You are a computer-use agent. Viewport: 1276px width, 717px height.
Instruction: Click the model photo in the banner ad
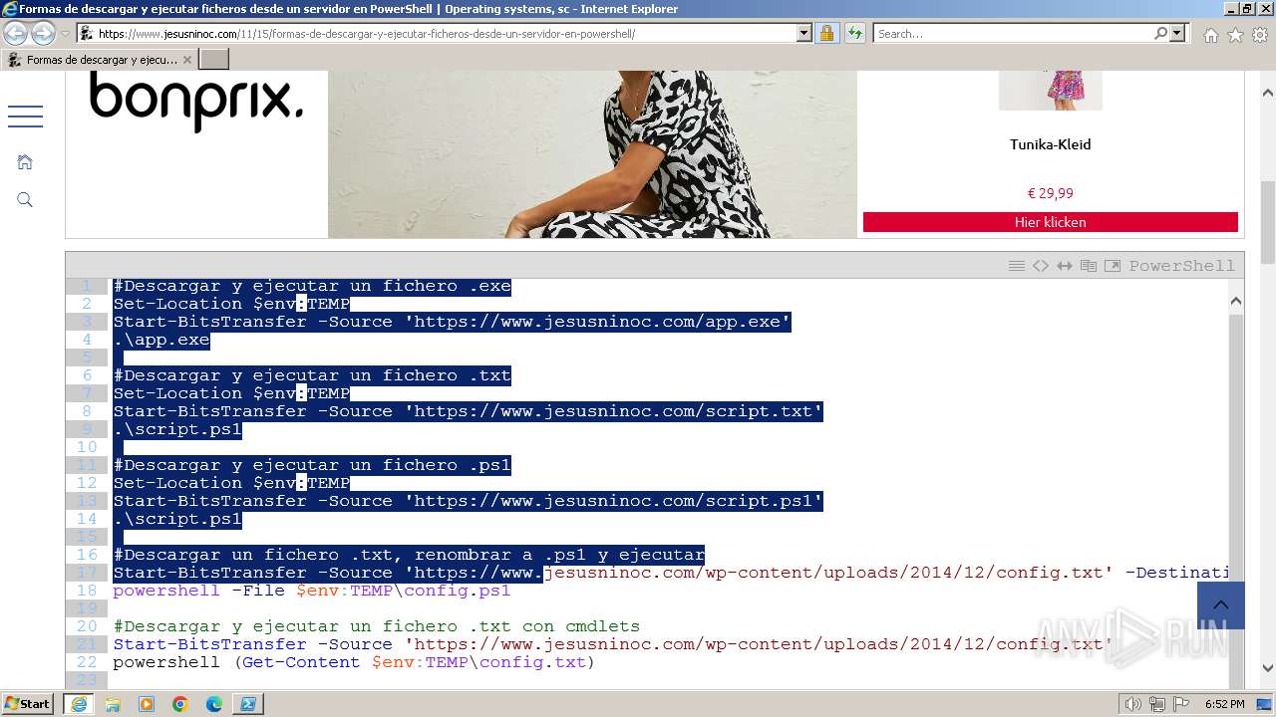(x=592, y=154)
